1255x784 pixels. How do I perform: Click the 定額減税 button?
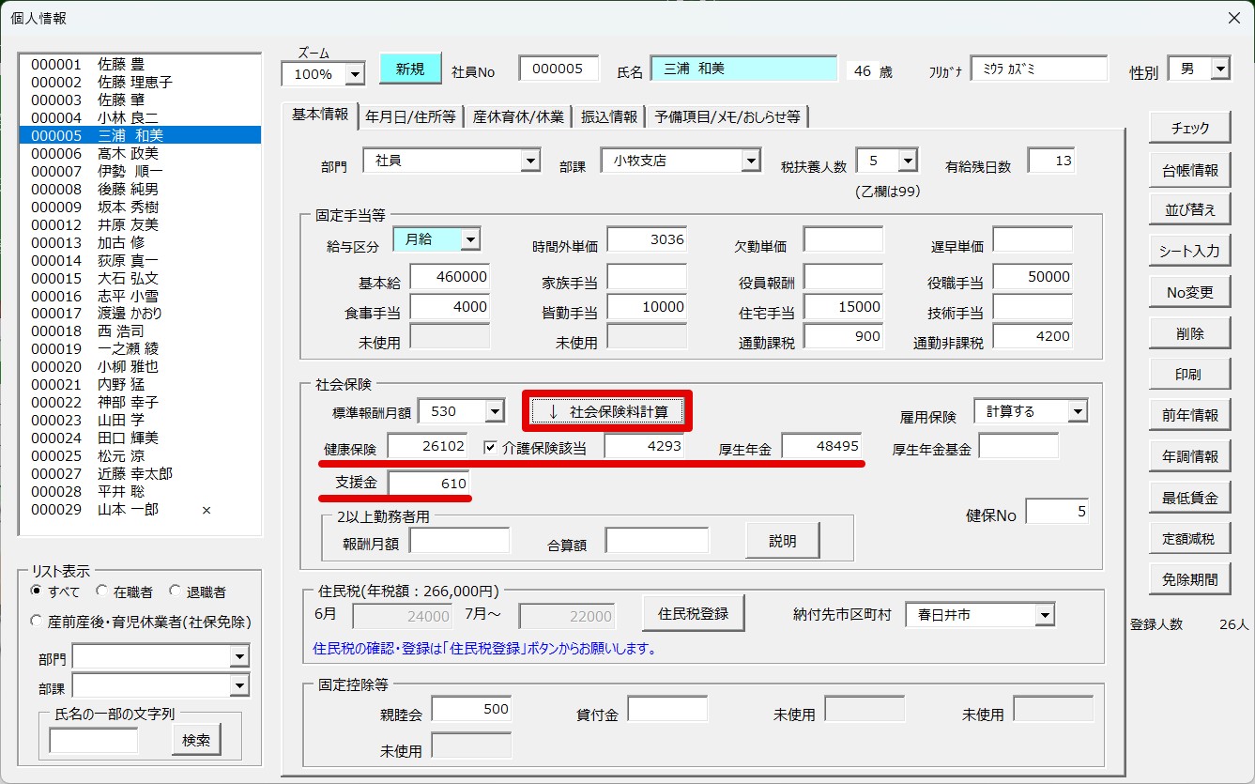1190,538
